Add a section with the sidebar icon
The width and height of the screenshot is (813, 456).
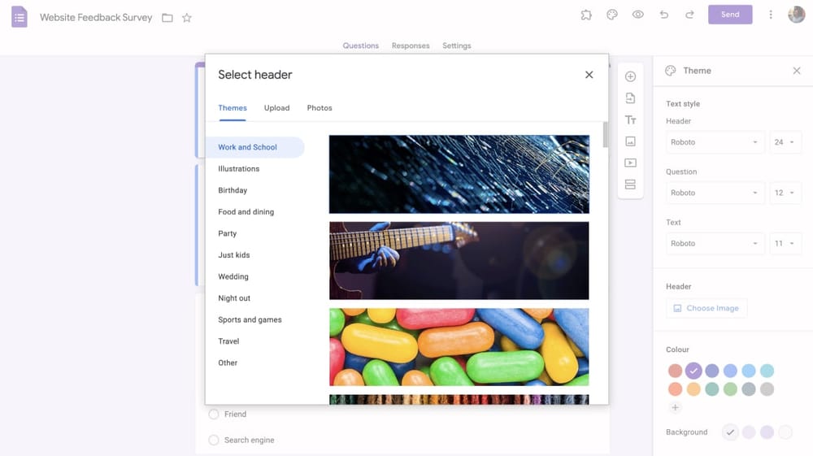pyautogui.click(x=630, y=185)
